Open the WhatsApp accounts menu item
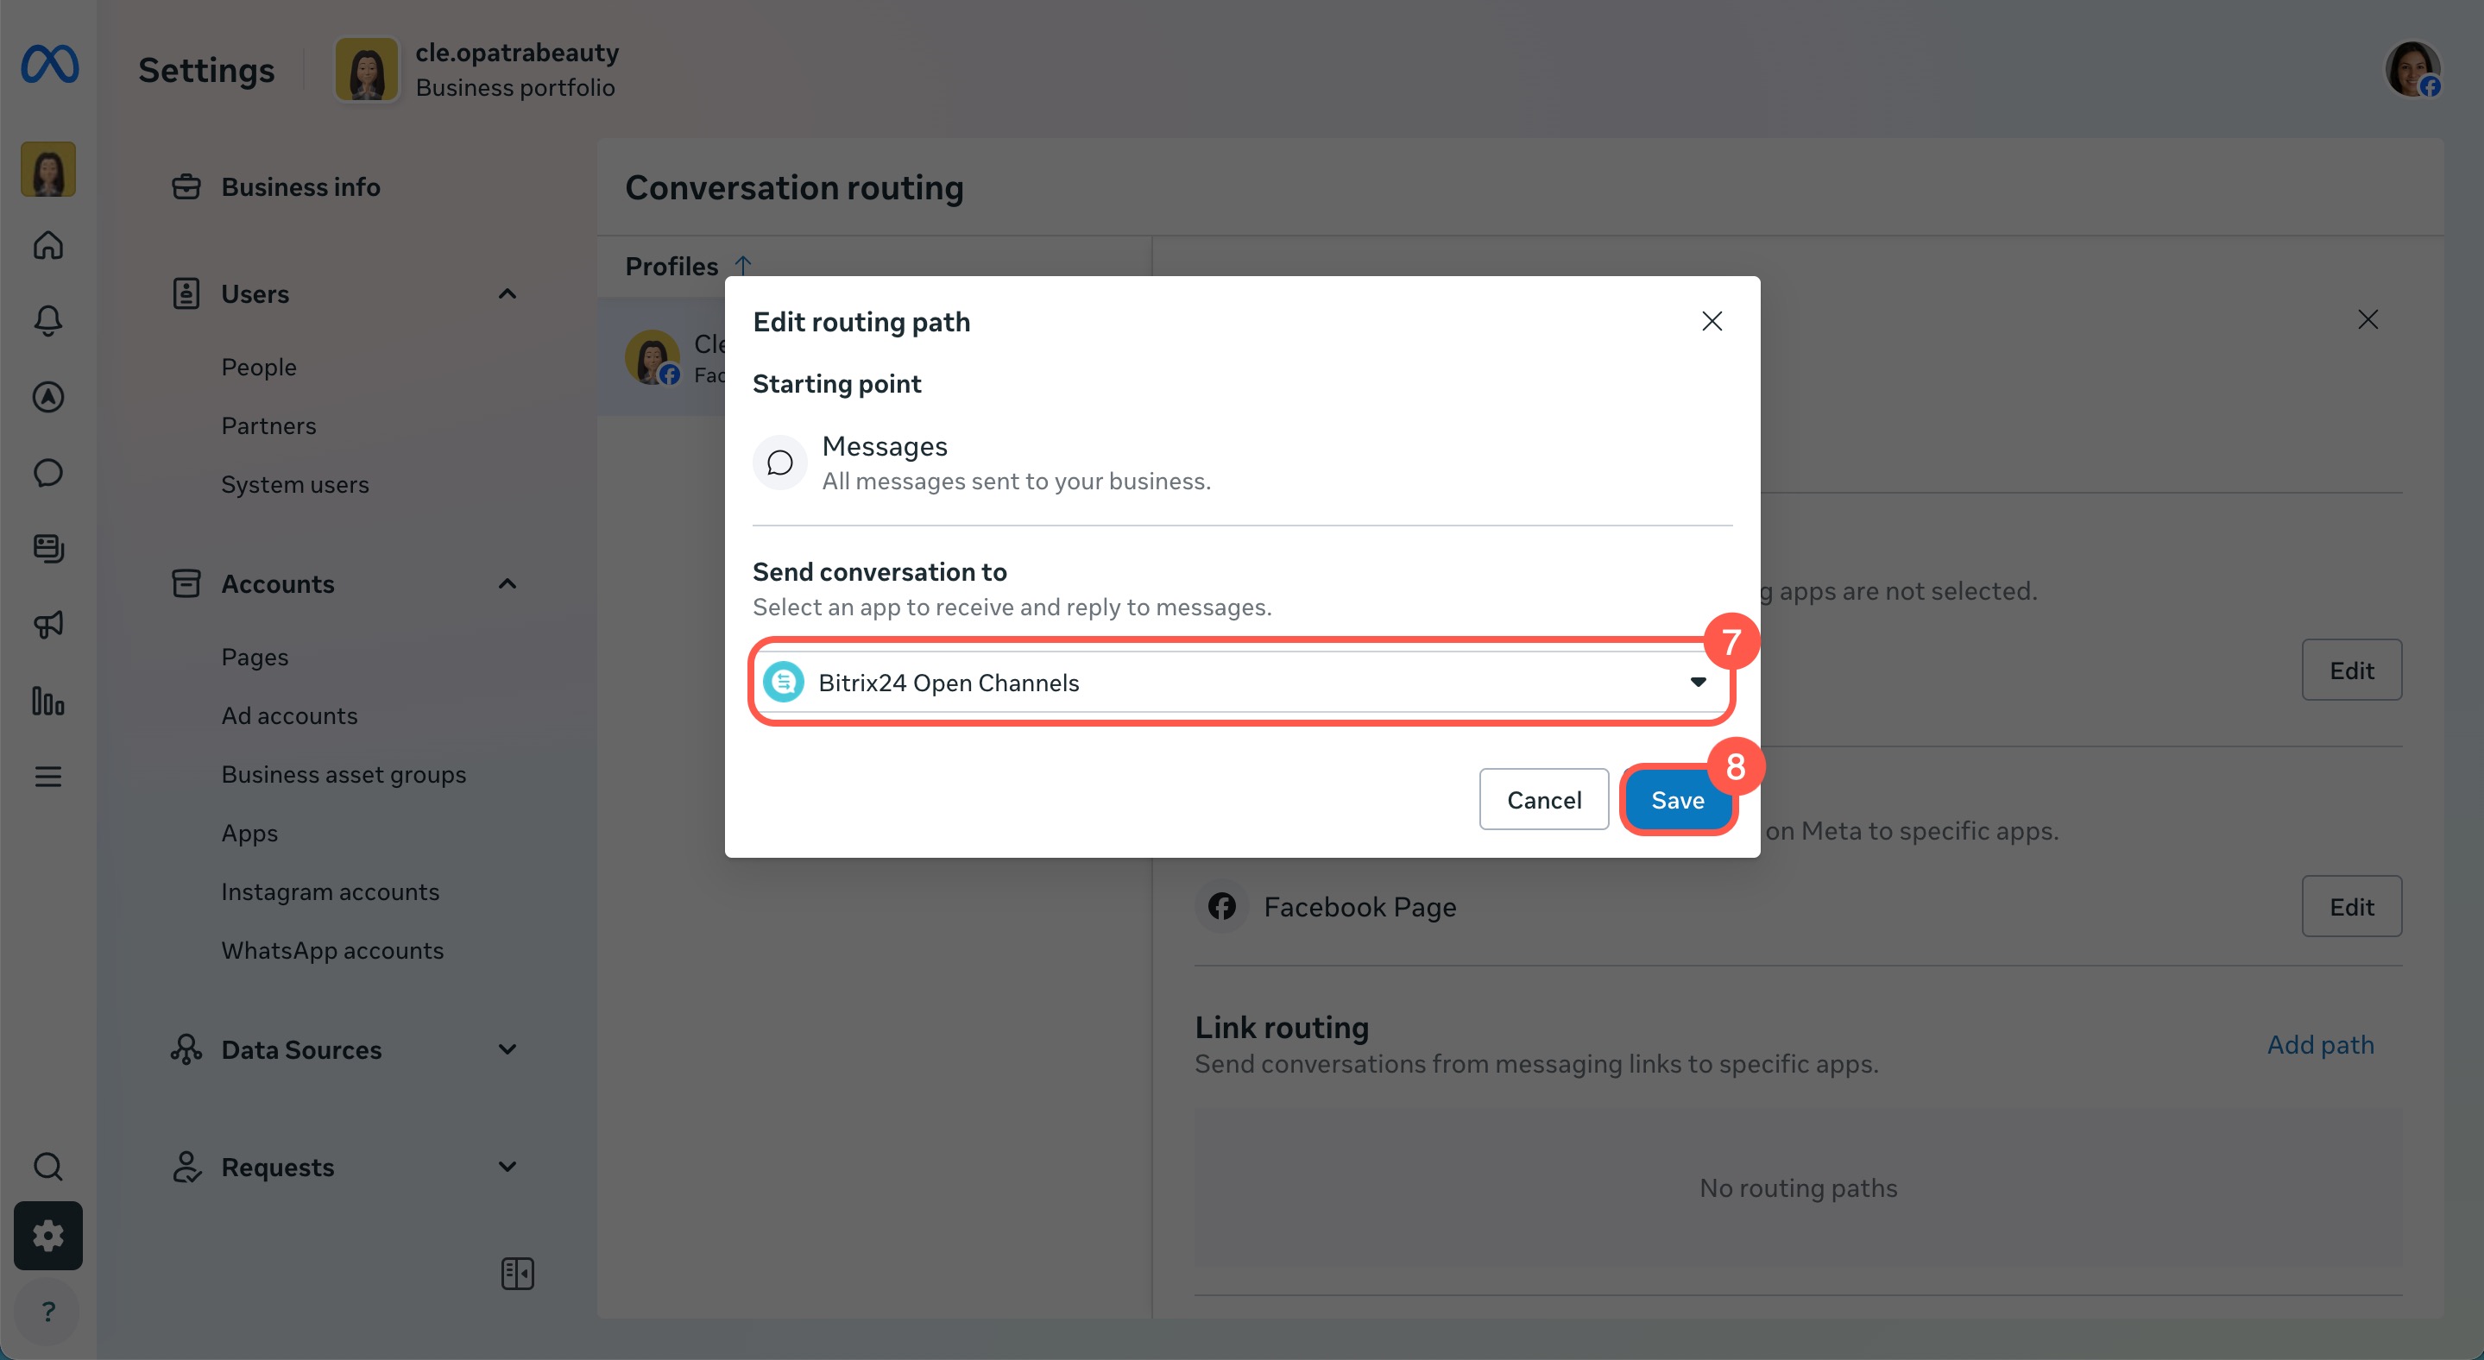This screenshot has width=2484, height=1360. [x=332, y=950]
